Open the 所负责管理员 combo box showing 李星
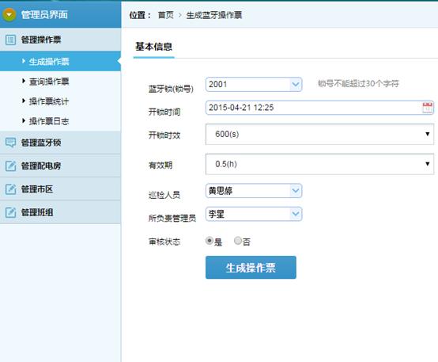This screenshot has height=362, width=438. (x=254, y=214)
